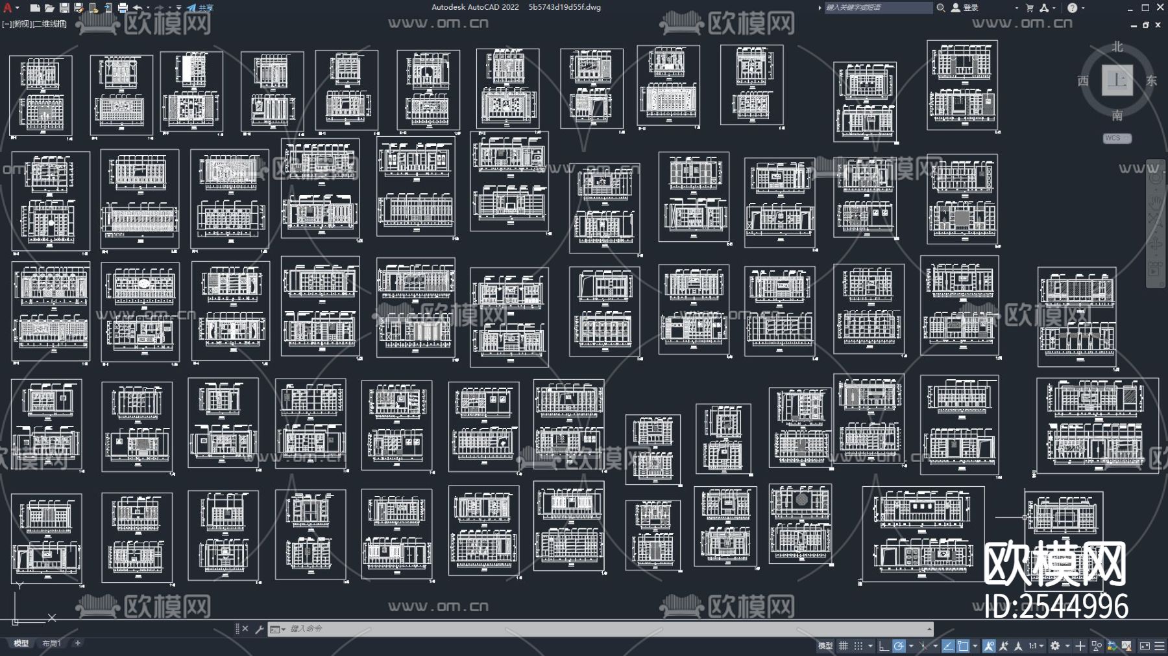Toggle annotation visibility icon
Viewport: 1168px width, 656px height.
point(989,646)
